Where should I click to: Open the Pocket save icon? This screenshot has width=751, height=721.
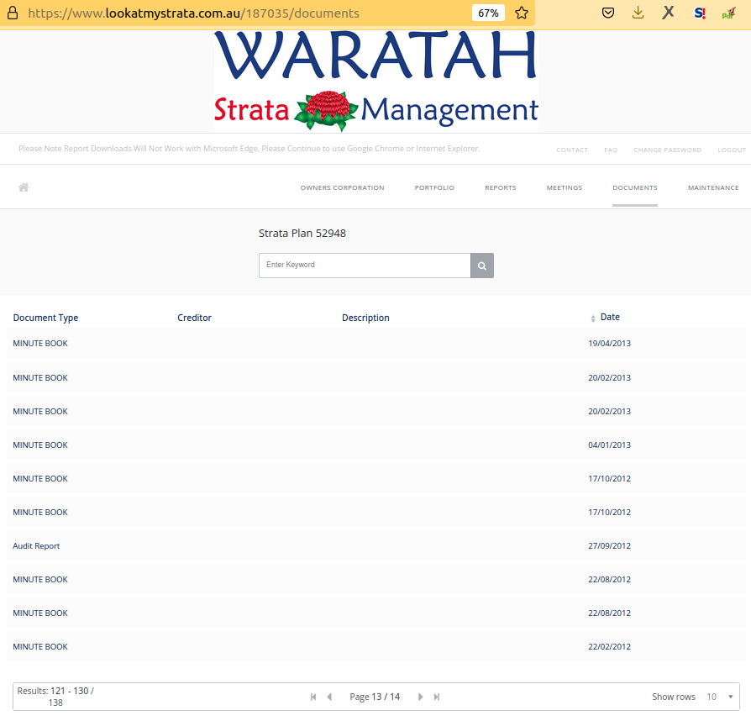tap(608, 13)
